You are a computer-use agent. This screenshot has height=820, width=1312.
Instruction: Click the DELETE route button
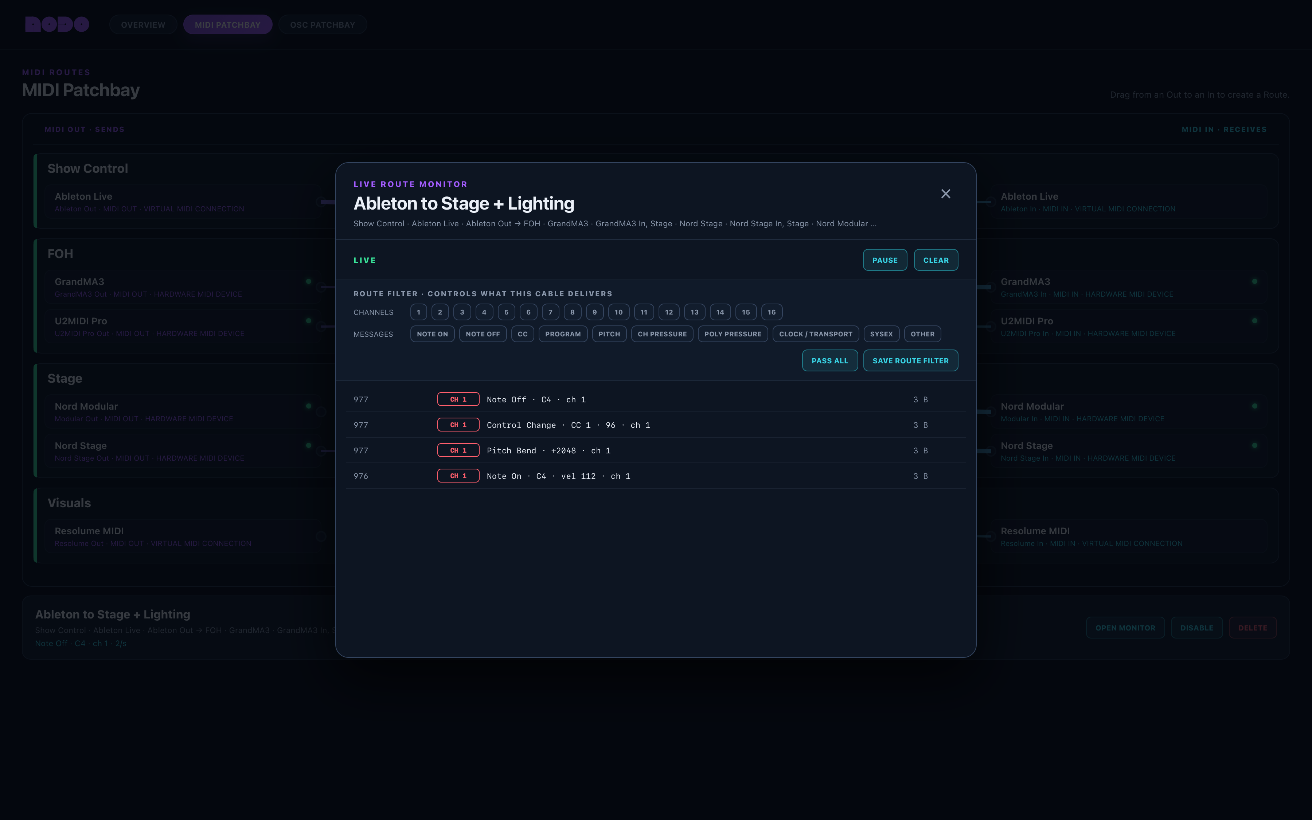pyautogui.click(x=1252, y=628)
